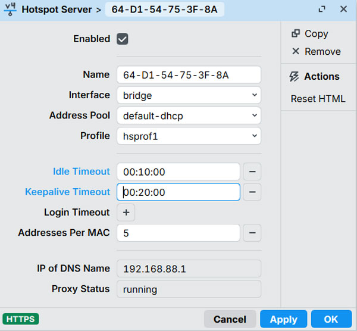Go back to Hotspot Server breadcrumb

coord(57,10)
